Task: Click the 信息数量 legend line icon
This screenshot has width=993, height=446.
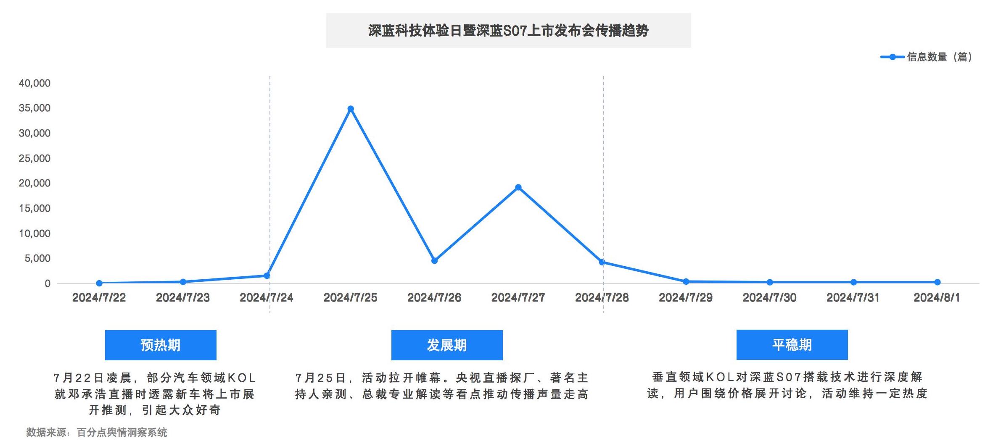Action: pos(893,56)
